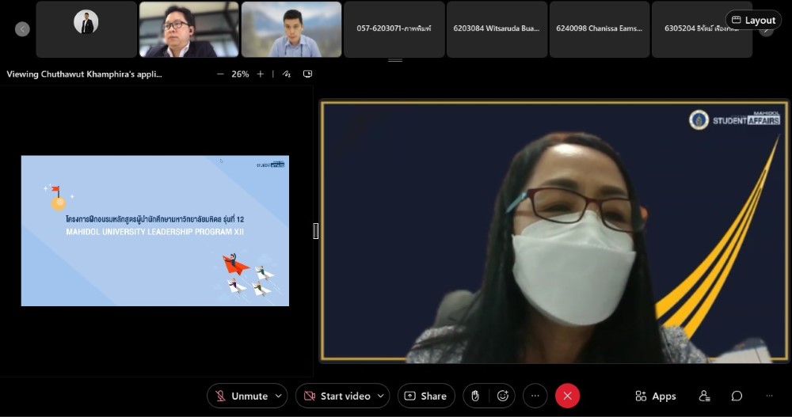The width and height of the screenshot is (792, 417).
Task: Open the reactions emoji picker
Action: click(x=503, y=396)
